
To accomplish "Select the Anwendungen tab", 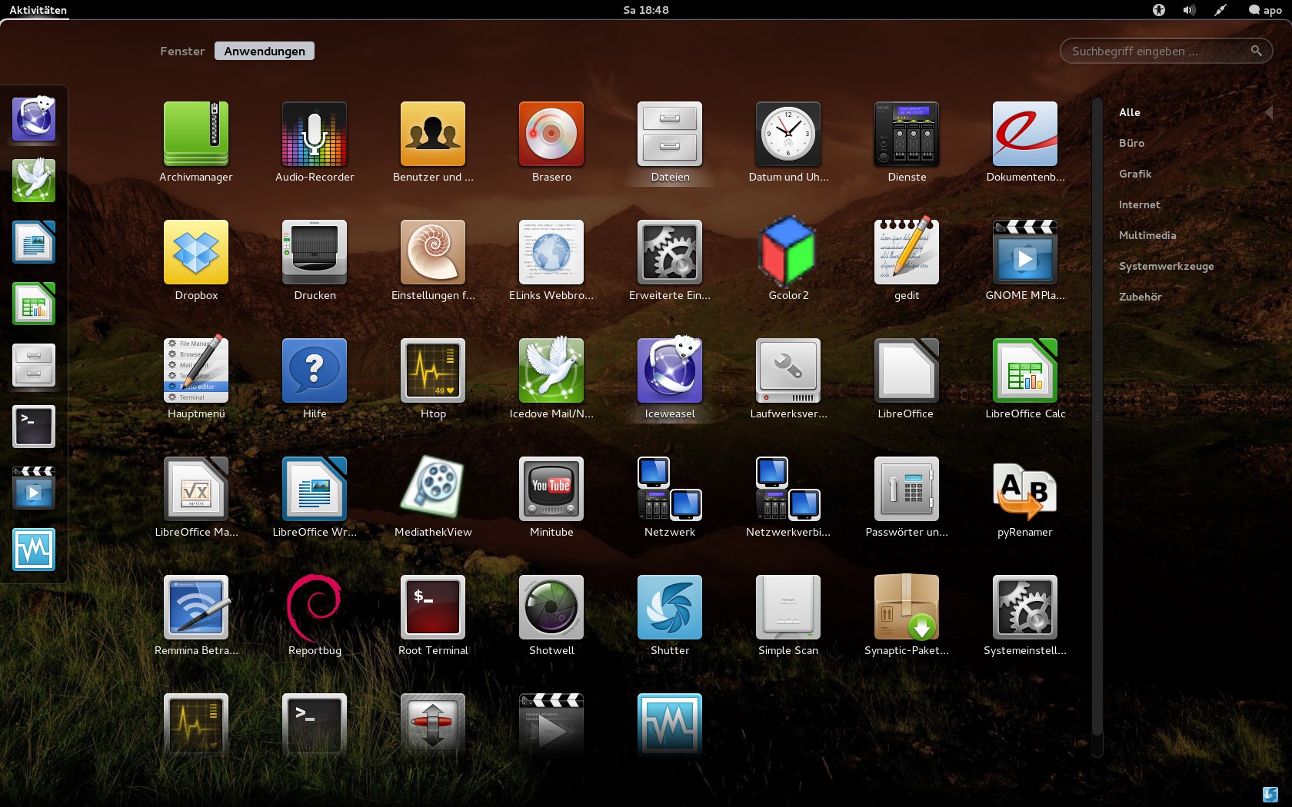I will pos(265,51).
